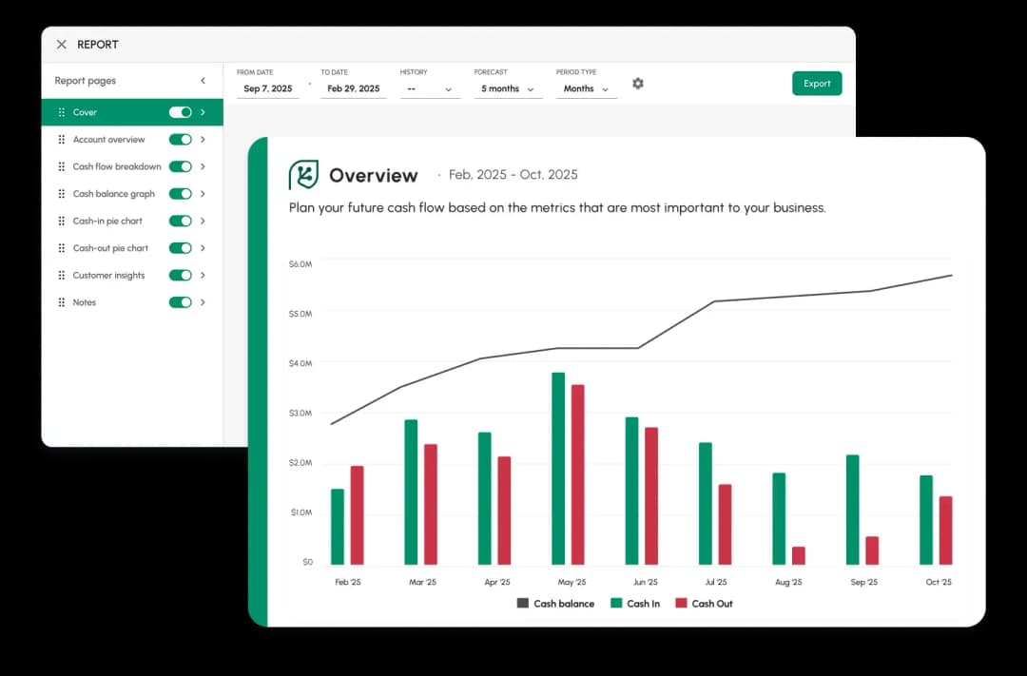Open the Forecast dropdown showing 5 months
This screenshot has width=1027, height=676.
click(x=507, y=87)
